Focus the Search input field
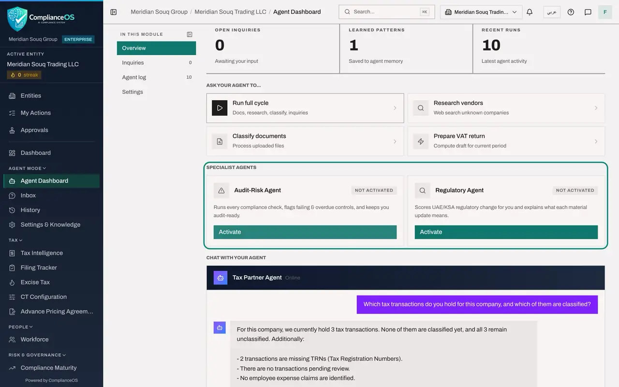Screen dimensions: 619x387 click(x=386, y=12)
